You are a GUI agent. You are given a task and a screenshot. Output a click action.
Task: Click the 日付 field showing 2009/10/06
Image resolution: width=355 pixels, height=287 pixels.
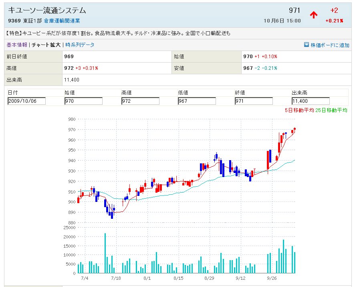point(26,101)
